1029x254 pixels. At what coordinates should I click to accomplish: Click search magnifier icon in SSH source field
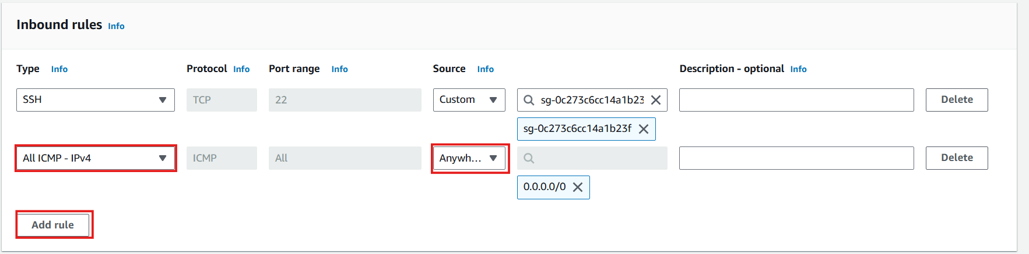(x=529, y=100)
